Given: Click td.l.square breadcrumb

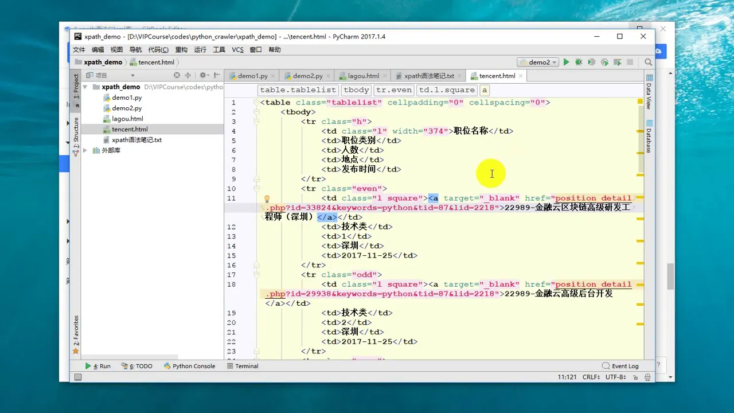Looking at the screenshot, I should point(447,90).
